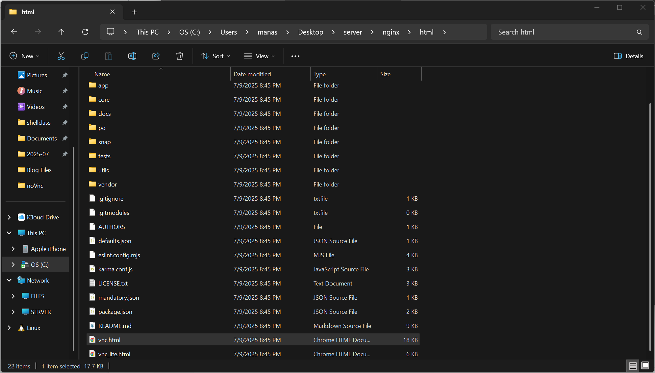The image size is (655, 373).
Task: Click the search magnifier icon
Action: point(640,32)
